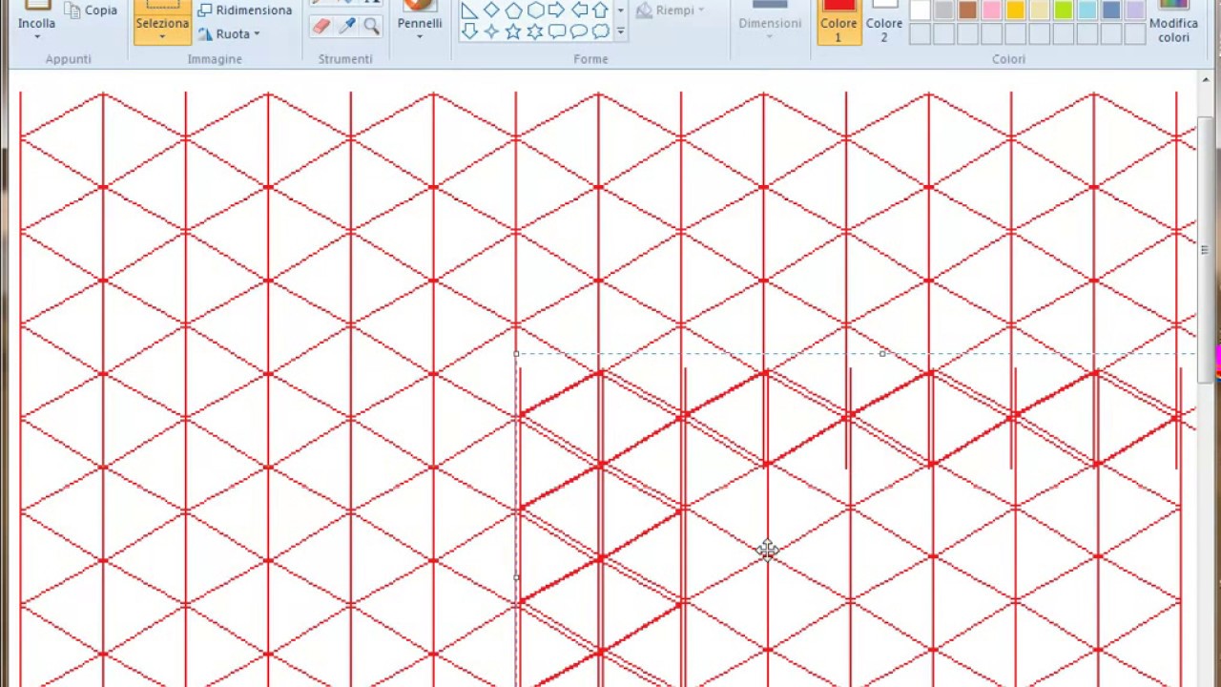This screenshot has width=1221, height=687.
Task: Pick the pink color swatch
Action: coord(991,10)
